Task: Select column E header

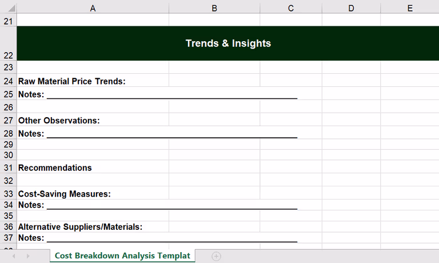Action: [410, 9]
